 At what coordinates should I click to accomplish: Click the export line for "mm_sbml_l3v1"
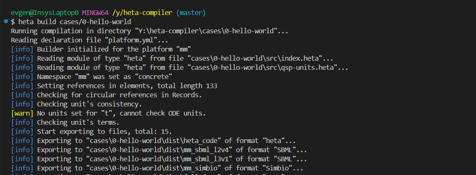159,159
